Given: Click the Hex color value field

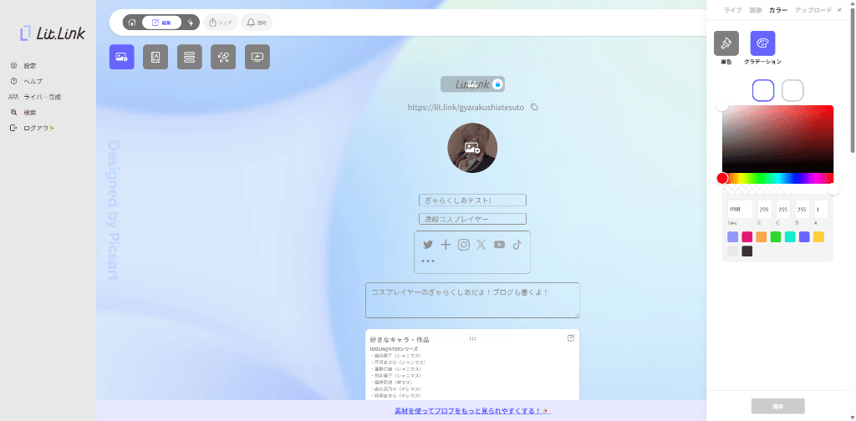Looking at the screenshot, I should click(739, 210).
